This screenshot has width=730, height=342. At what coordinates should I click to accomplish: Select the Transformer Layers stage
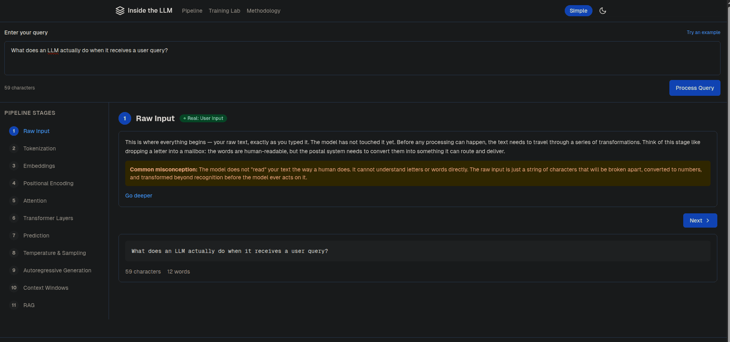click(55, 218)
